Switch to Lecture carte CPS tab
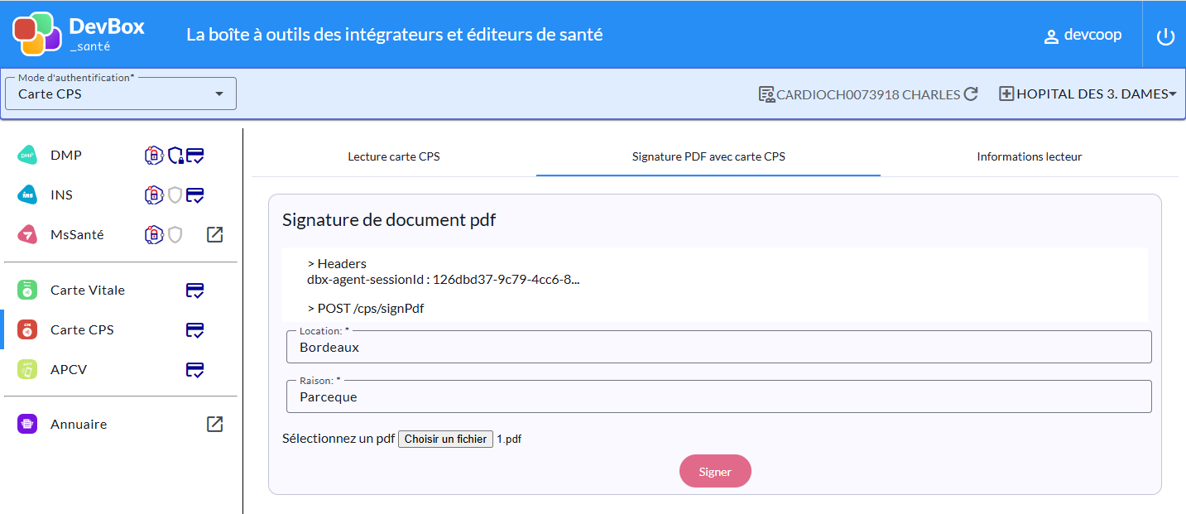This screenshot has width=1186, height=514. 394,156
